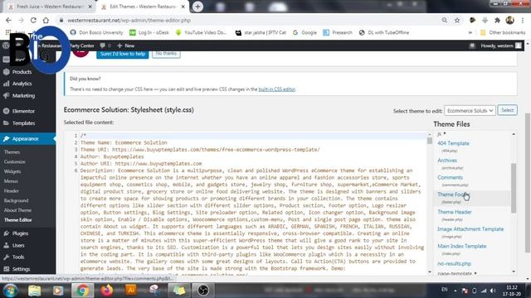This screenshot has height=298, width=531.
Task: Open the Theme Editor submenu item
Action: tap(18, 220)
